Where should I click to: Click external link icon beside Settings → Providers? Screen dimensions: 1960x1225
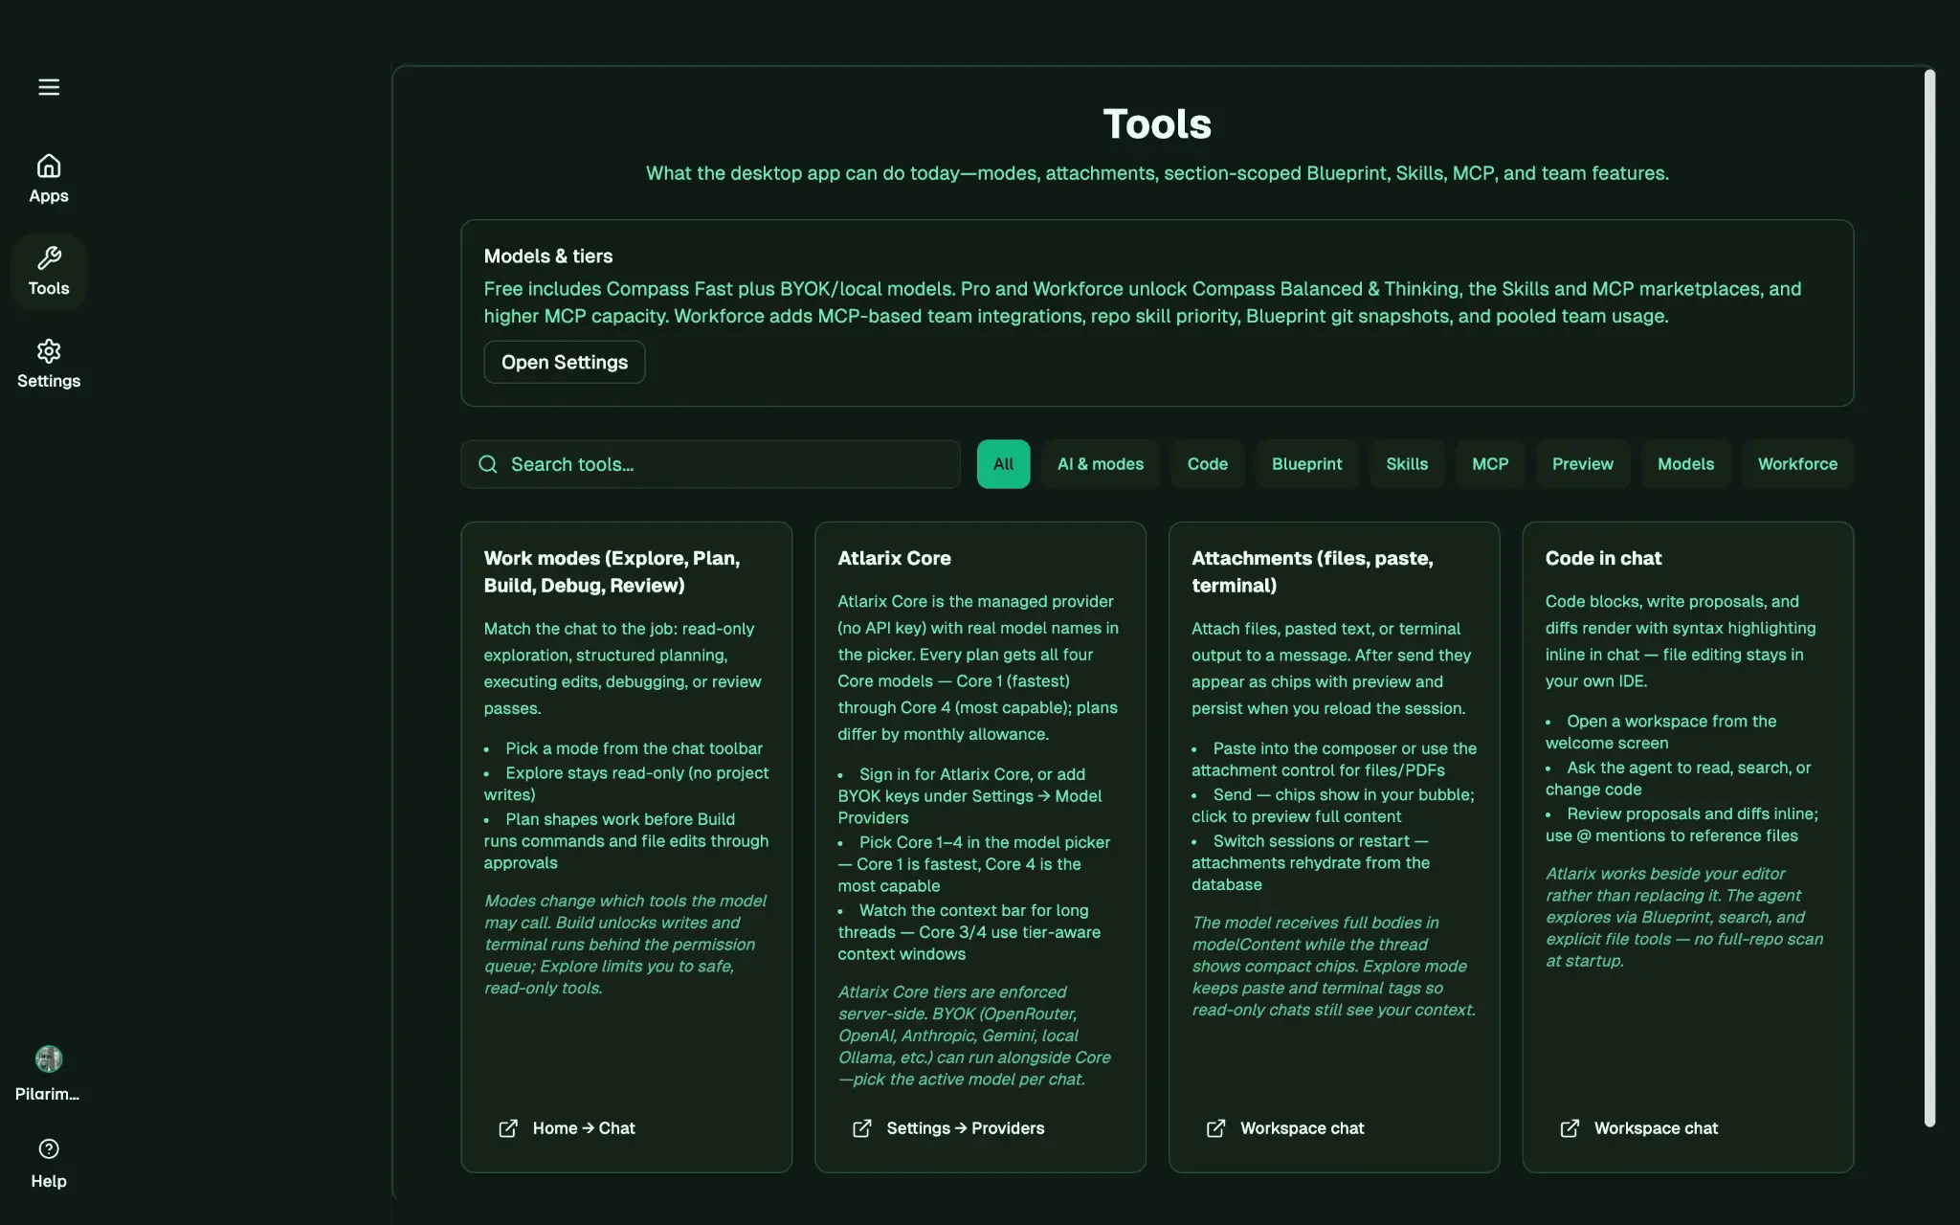[x=862, y=1128]
